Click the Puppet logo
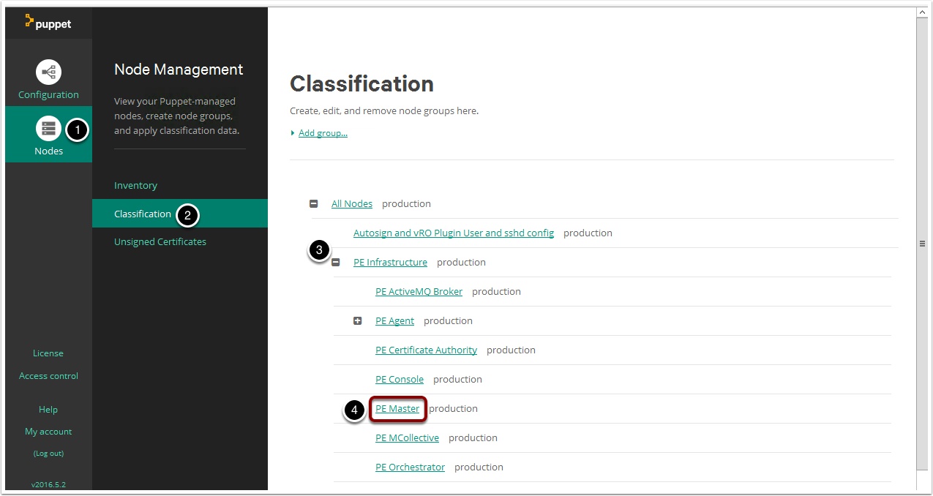The height and width of the screenshot is (496, 933). coord(48,23)
